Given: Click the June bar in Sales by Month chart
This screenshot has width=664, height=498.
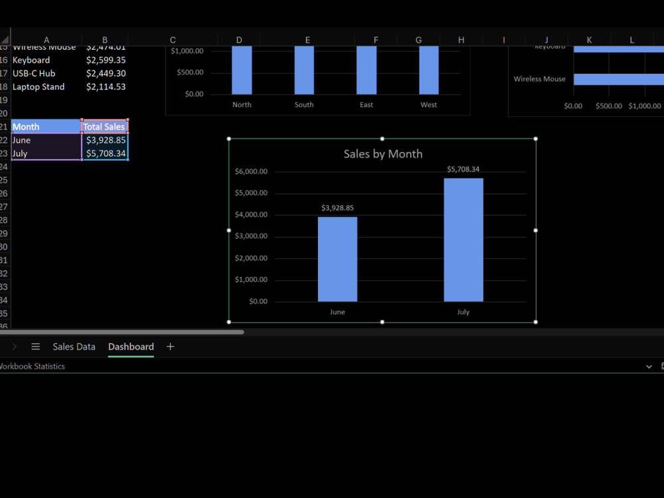Looking at the screenshot, I should [x=337, y=259].
